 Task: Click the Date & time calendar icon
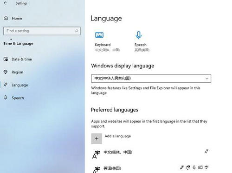pyautogui.click(x=6, y=59)
